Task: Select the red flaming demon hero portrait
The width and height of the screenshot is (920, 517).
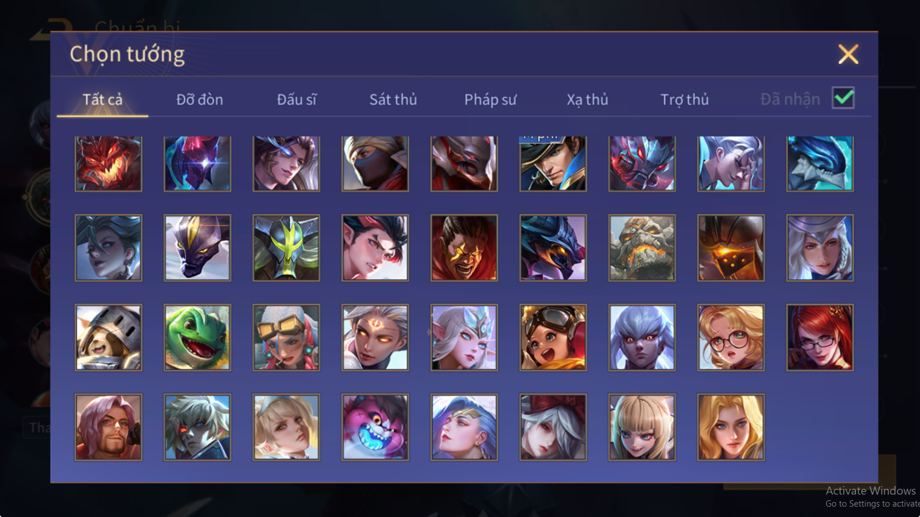Action: (x=108, y=163)
